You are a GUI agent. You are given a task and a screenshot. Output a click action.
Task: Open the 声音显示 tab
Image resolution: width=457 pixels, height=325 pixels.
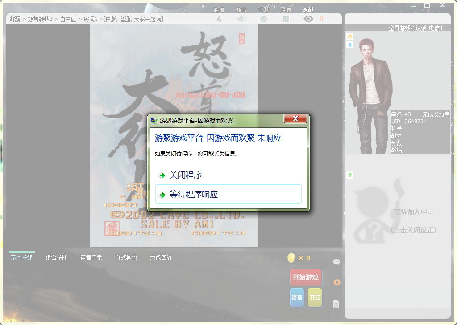pos(91,257)
